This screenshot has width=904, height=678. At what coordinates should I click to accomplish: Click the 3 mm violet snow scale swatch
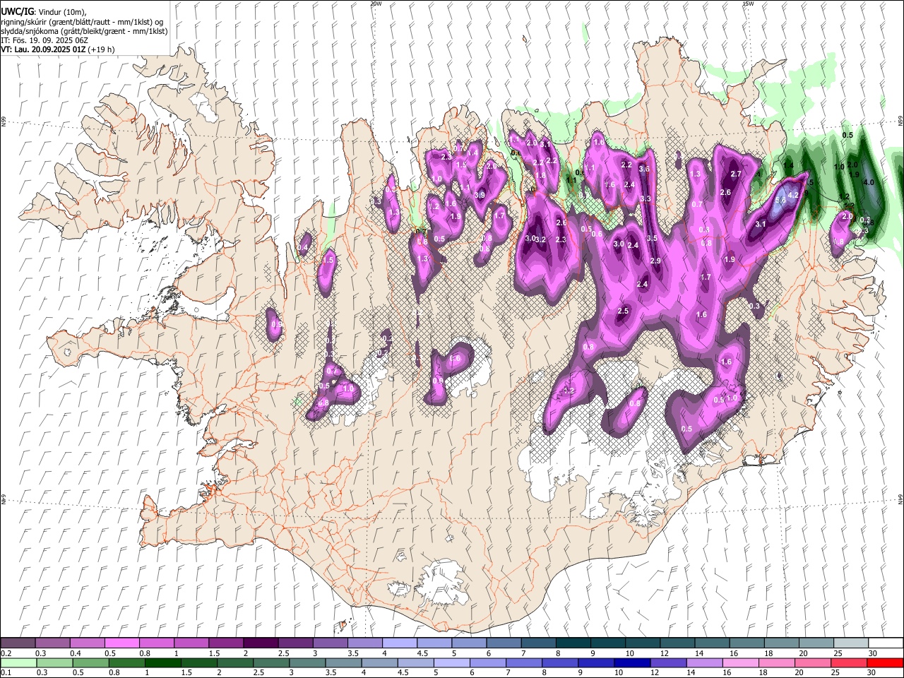point(330,643)
